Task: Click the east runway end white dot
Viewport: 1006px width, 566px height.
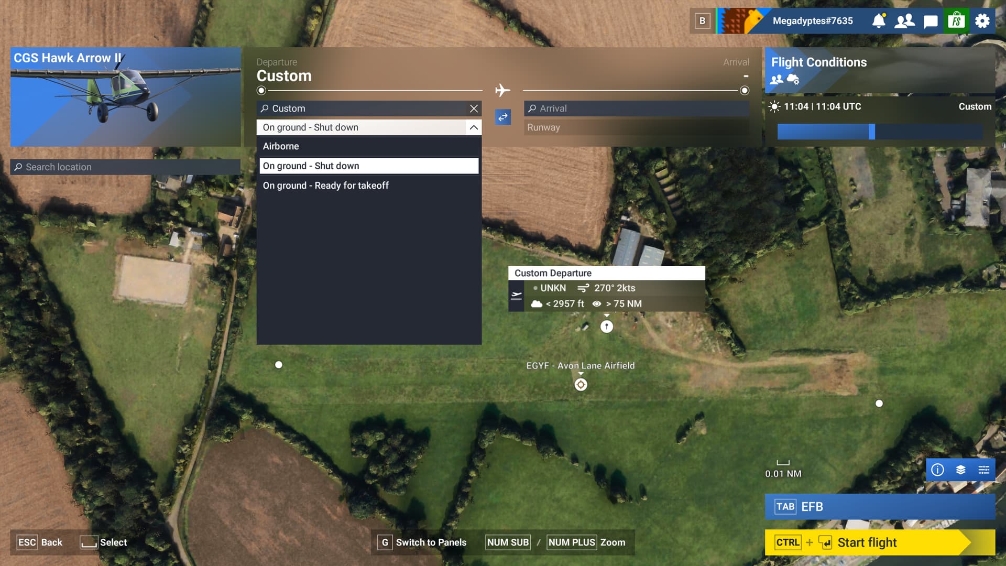Action: pos(879,404)
